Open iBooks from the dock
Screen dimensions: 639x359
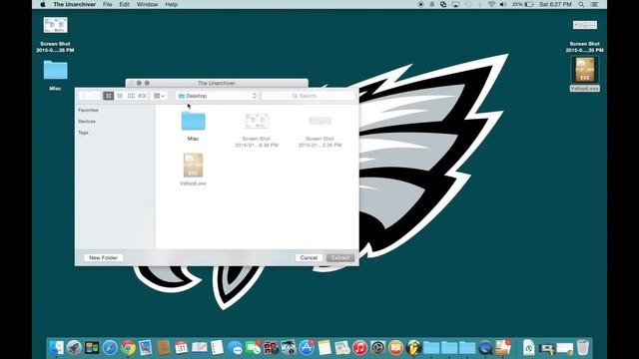pos(395,348)
